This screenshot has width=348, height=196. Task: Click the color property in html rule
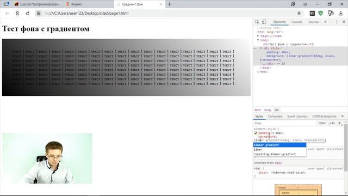pyautogui.click(x=263, y=173)
